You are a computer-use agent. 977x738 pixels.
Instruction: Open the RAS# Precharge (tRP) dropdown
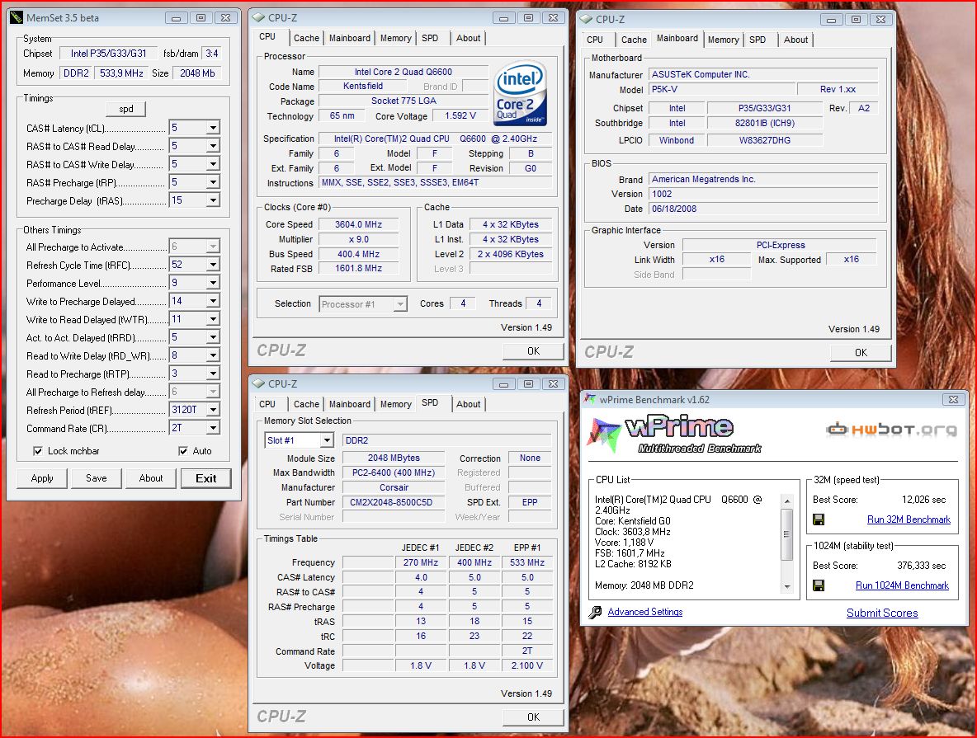212,182
